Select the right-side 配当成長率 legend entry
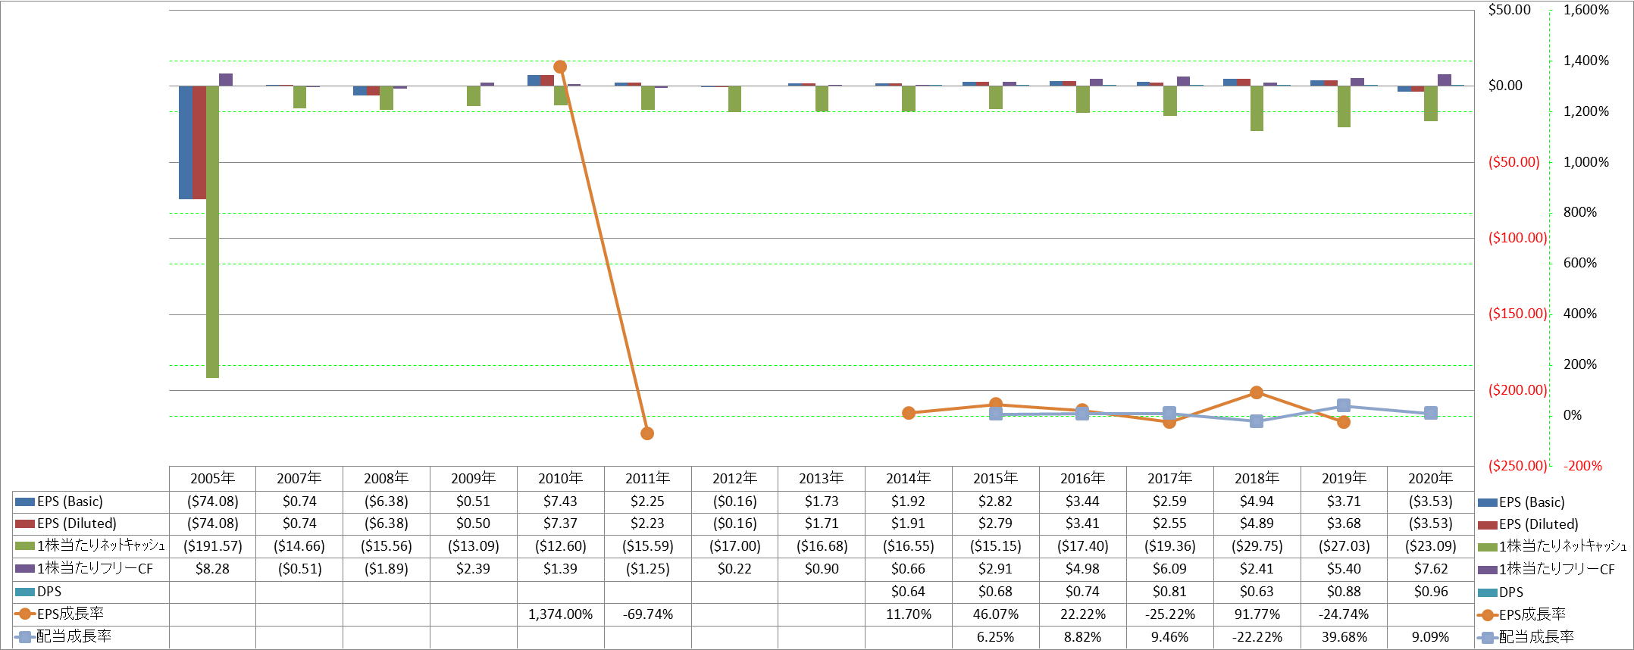 click(1526, 637)
